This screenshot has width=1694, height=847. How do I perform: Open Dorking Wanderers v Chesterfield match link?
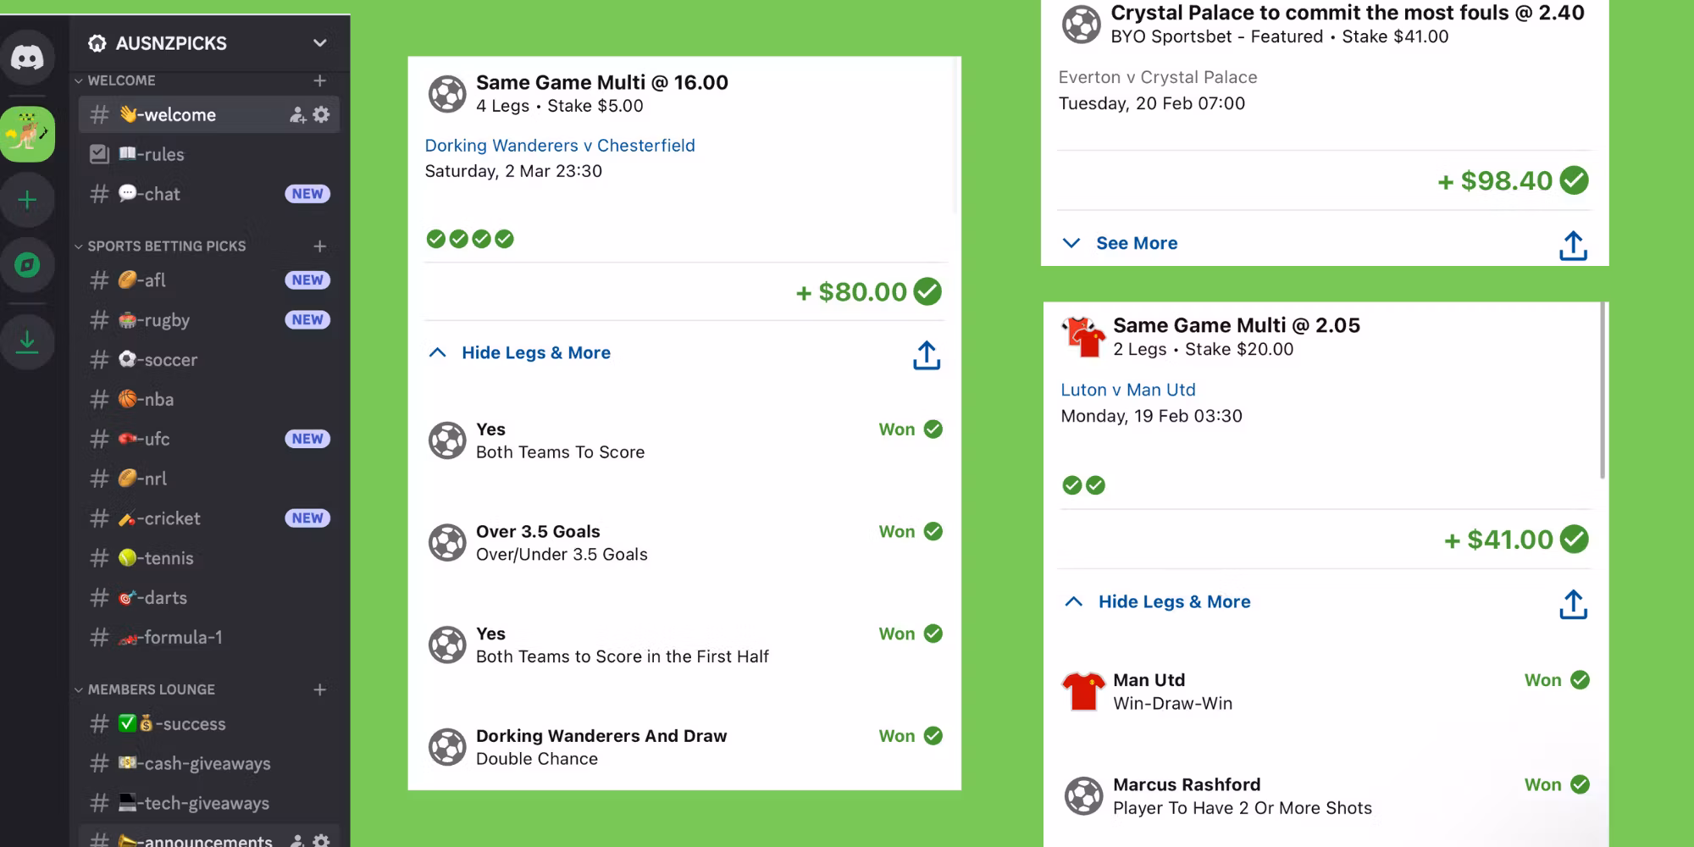[x=559, y=146]
